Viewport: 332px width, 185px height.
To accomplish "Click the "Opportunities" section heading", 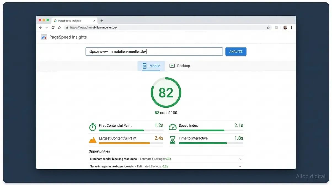I will click(x=99, y=151).
